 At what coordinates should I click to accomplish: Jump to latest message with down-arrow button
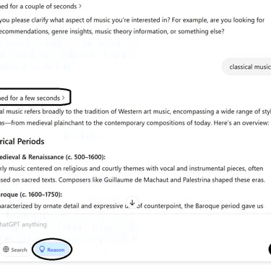point(132,203)
